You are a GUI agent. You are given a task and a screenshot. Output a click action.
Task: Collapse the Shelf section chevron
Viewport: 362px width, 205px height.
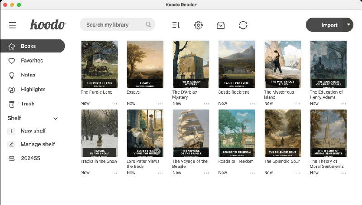pos(55,119)
